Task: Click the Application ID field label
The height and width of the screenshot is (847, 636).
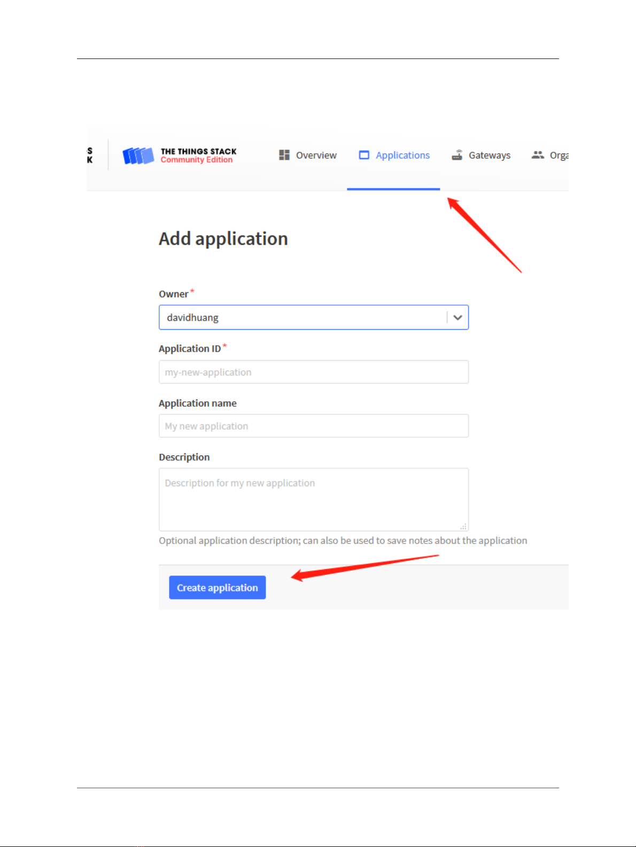Action: (190, 348)
